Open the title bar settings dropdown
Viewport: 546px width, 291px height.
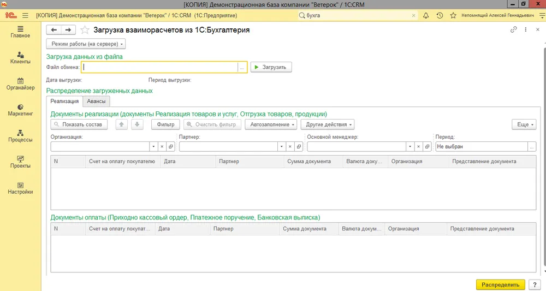pyautogui.click(x=542, y=15)
